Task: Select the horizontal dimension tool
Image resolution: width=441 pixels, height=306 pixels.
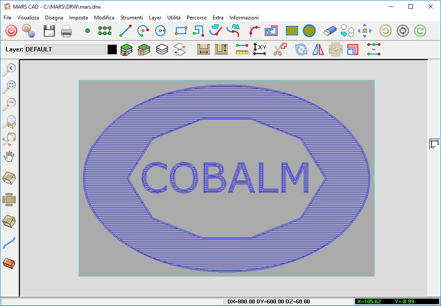Action: click(x=203, y=49)
